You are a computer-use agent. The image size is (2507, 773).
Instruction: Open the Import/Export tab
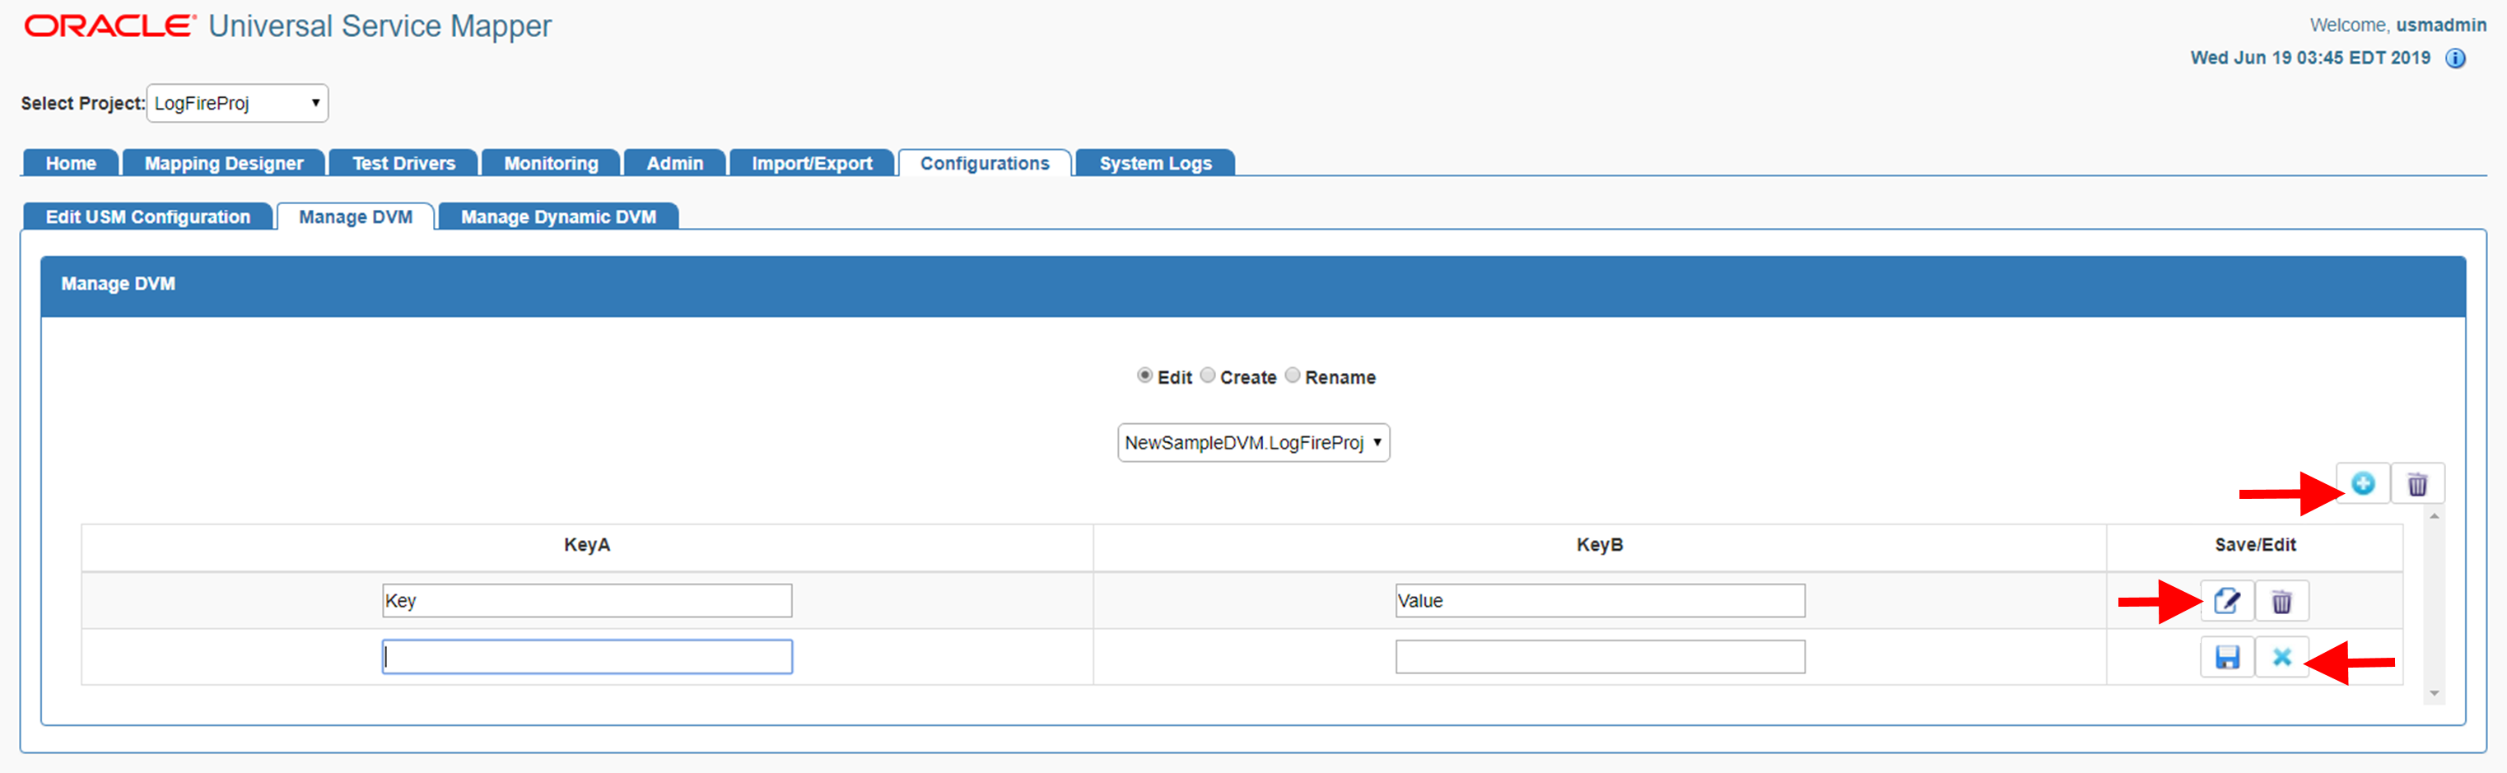(812, 164)
